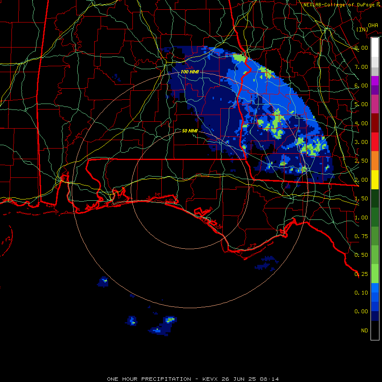The image size is (382, 382).
Task: Click the 0.50 legend value
Action: pyautogui.click(x=361, y=255)
